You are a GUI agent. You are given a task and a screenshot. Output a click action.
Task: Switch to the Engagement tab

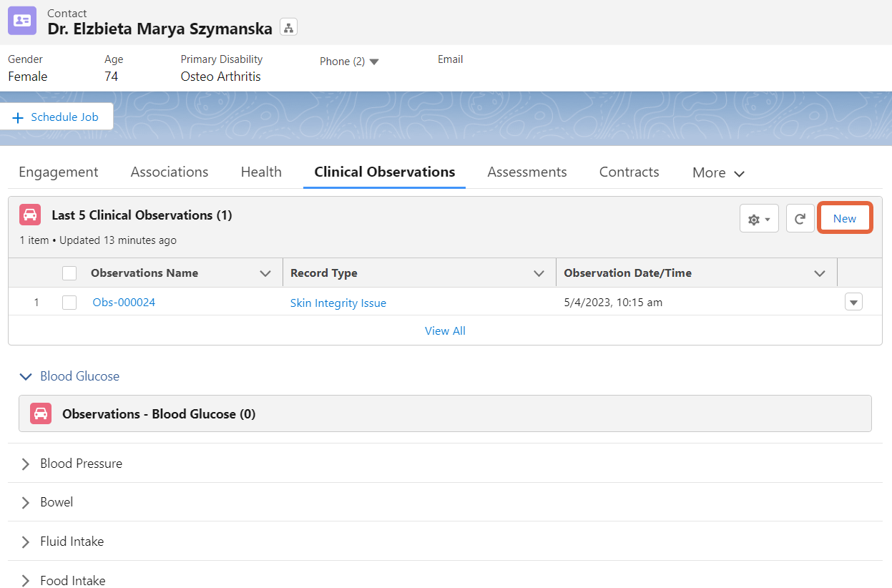coord(59,172)
